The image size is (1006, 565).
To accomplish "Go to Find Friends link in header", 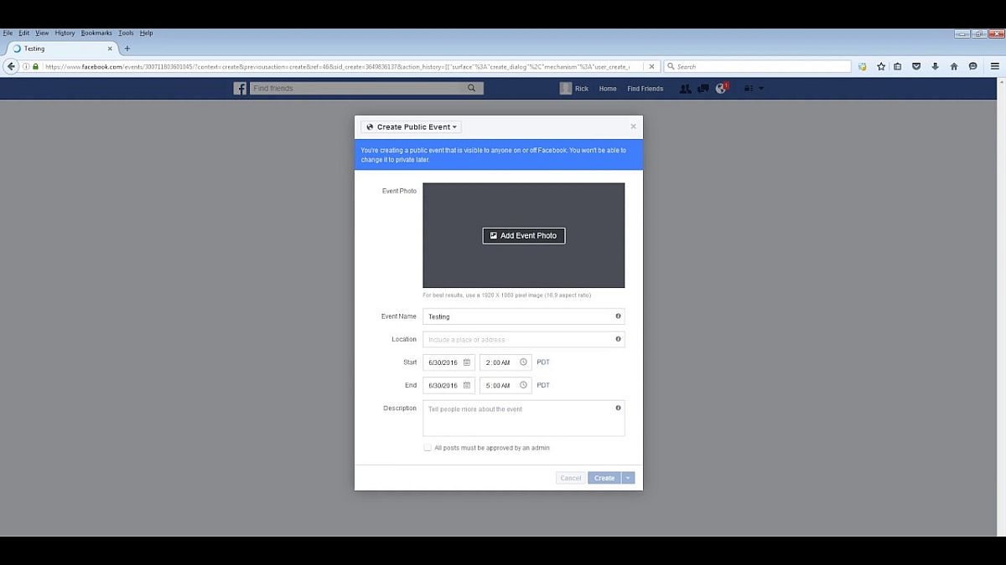I will (645, 89).
